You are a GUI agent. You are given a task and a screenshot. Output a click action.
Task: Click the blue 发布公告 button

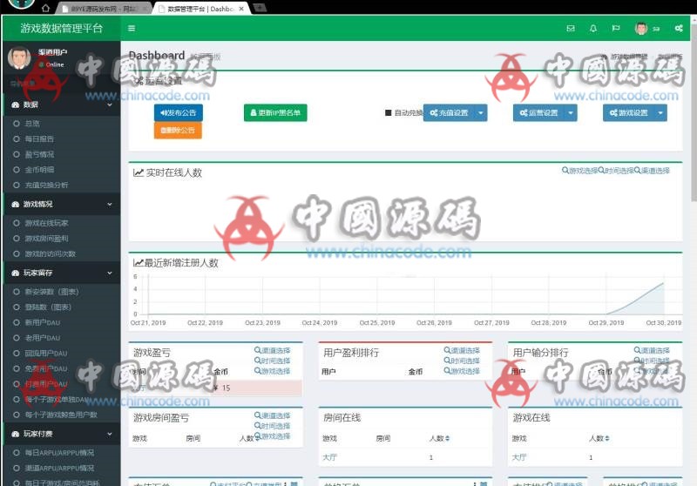pyautogui.click(x=179, y=113)
